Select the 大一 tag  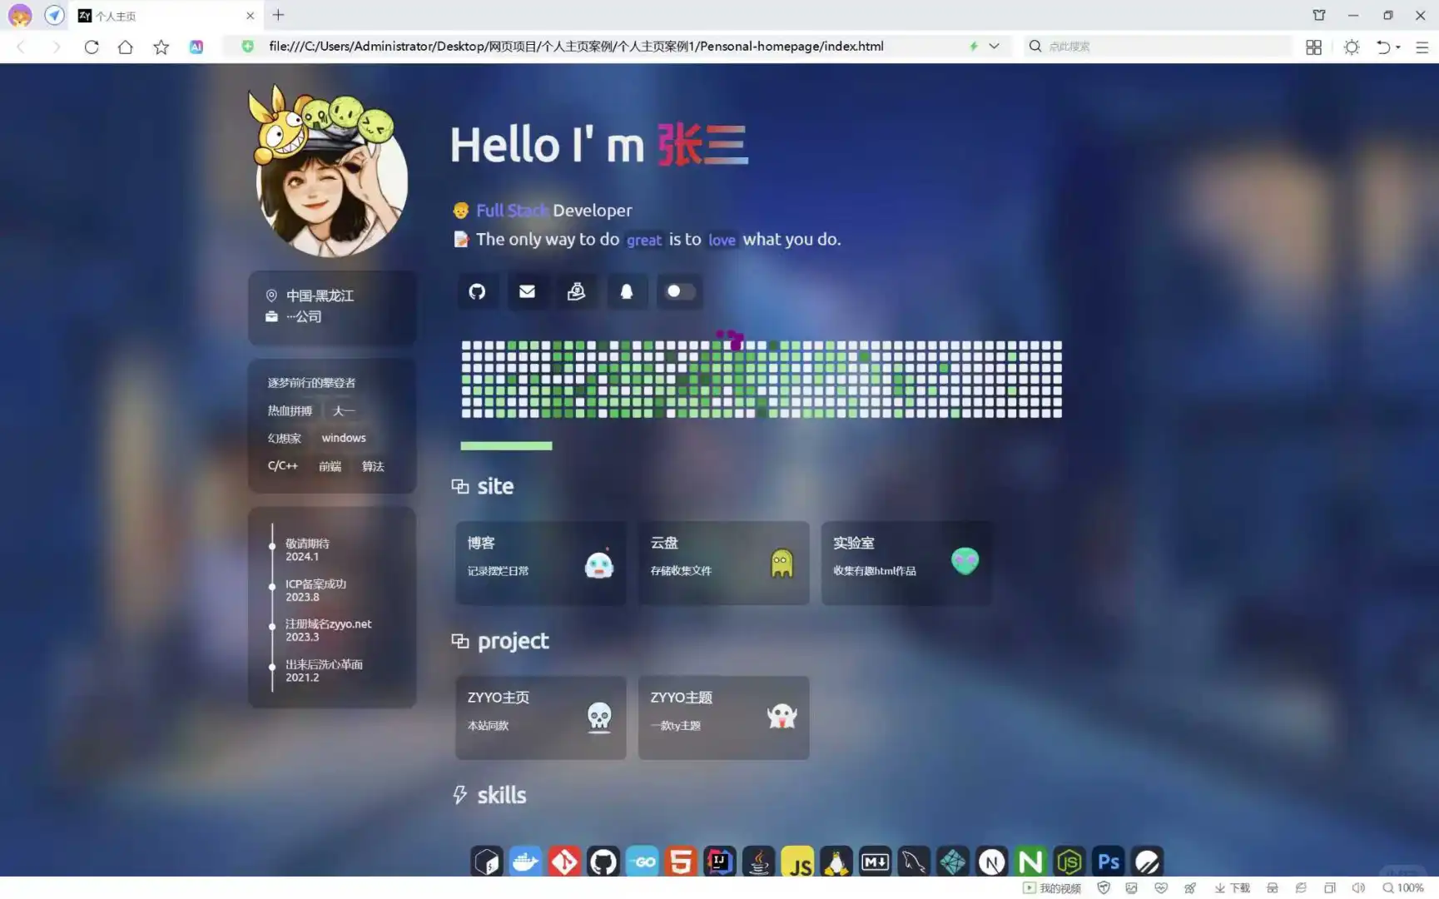click(344, 410)
